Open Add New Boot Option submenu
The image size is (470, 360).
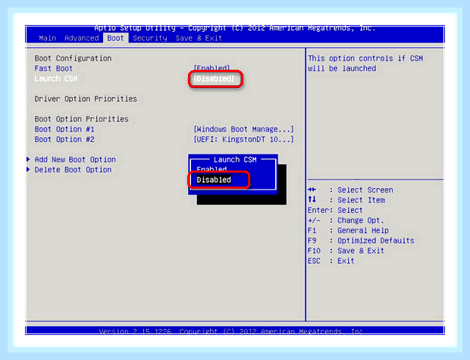click(x=75, y=160)
